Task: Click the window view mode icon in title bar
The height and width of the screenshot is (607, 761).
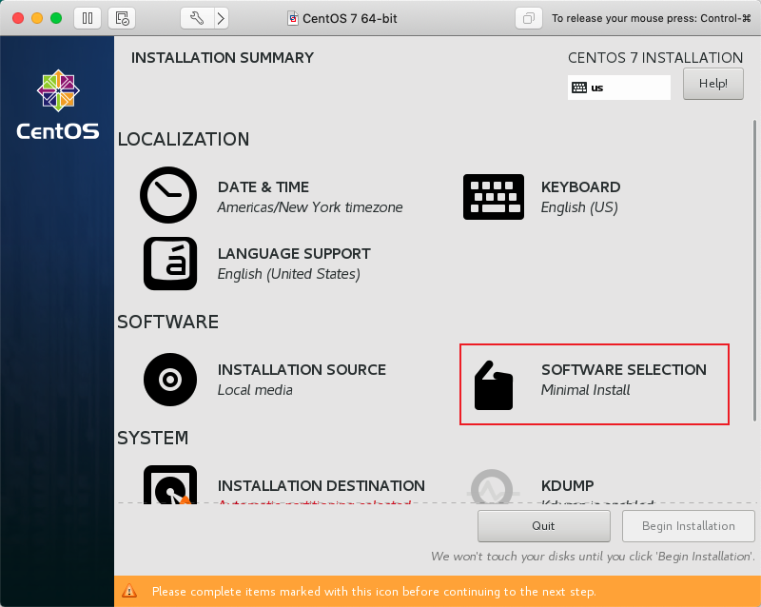Action: click(x=529, y=18)
